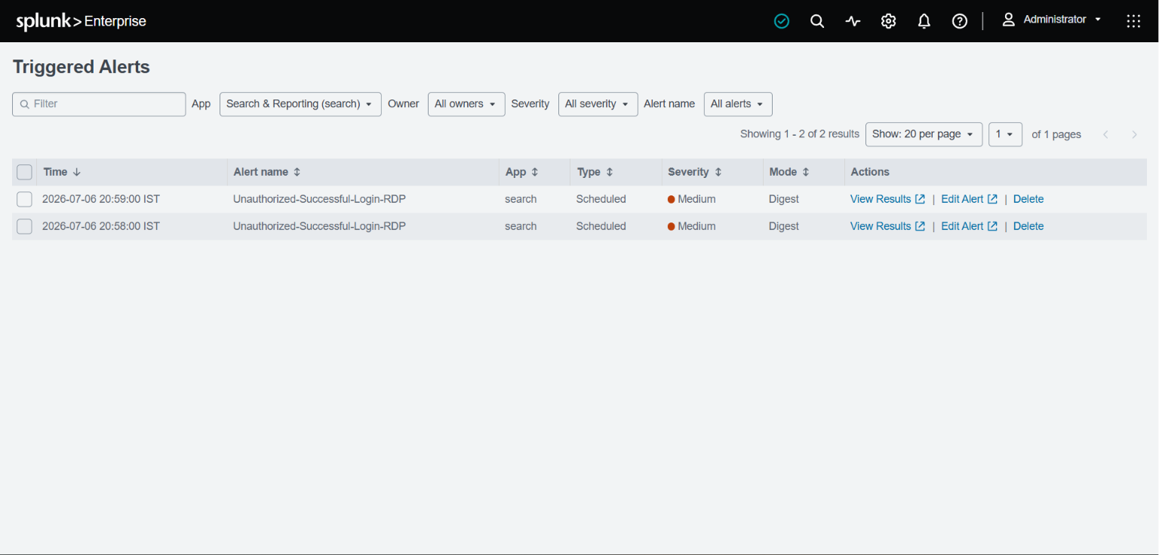
Task: Click Medium severity in the 20:59:00 row
Action: 692,199
